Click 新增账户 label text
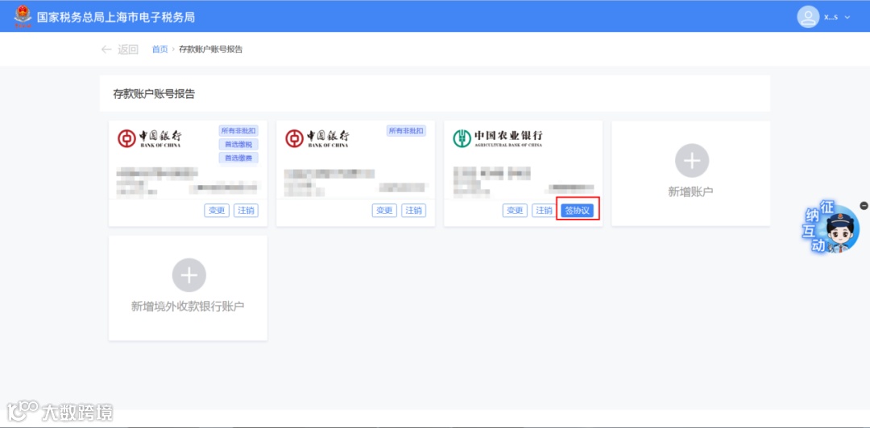Image resolution: width=870 pixels, height=428 pixels. coord(691,191)
